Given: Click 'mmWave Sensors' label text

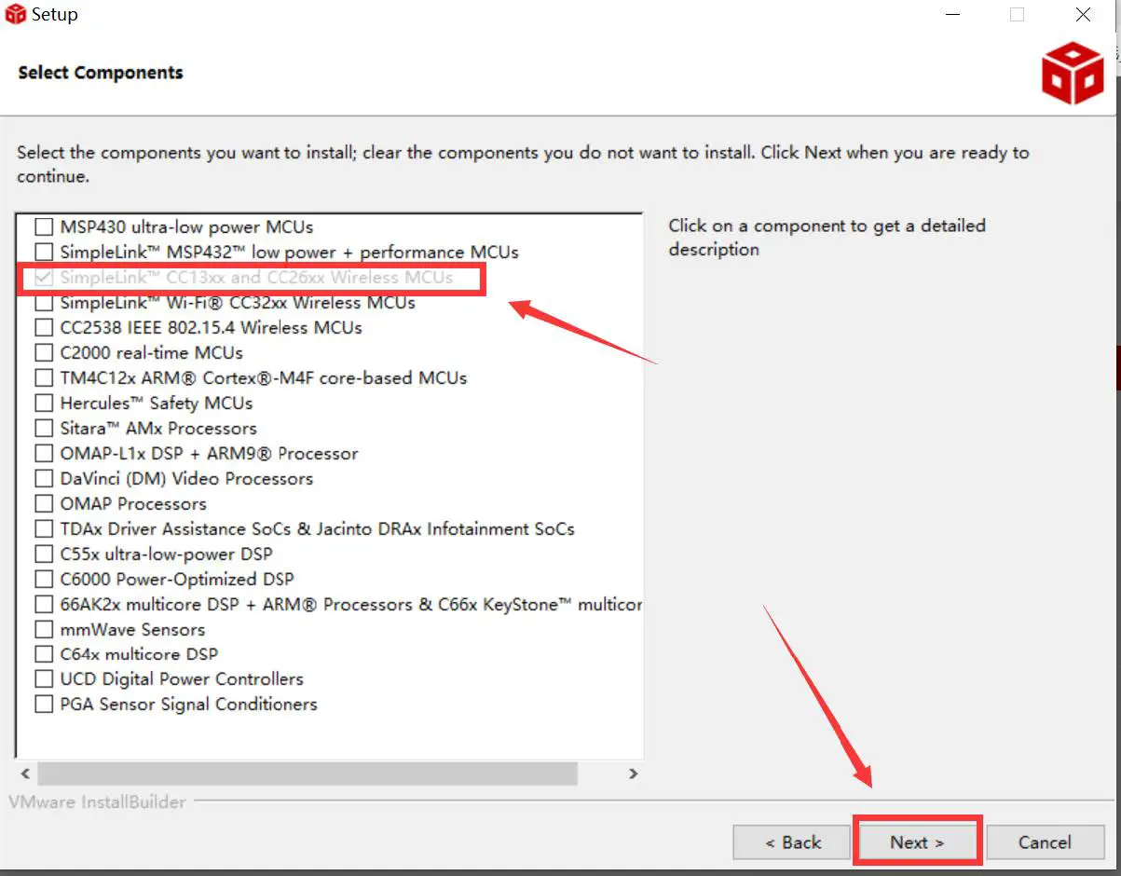Looking at the screenshot, I should click(x=132, y=629).
